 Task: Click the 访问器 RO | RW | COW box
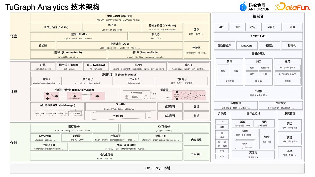click(x=76, y=138)
